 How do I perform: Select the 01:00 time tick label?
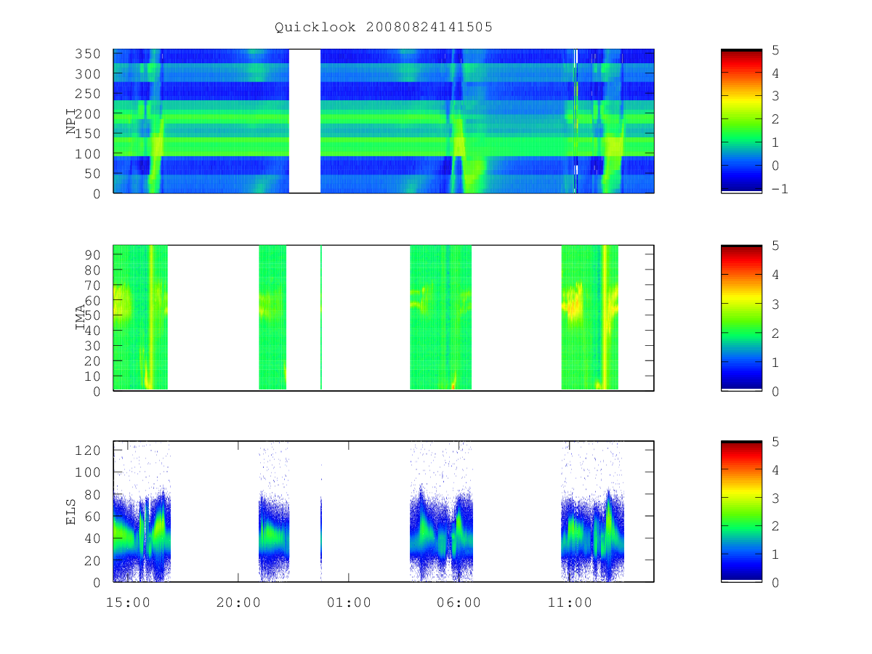click(349, 602)
